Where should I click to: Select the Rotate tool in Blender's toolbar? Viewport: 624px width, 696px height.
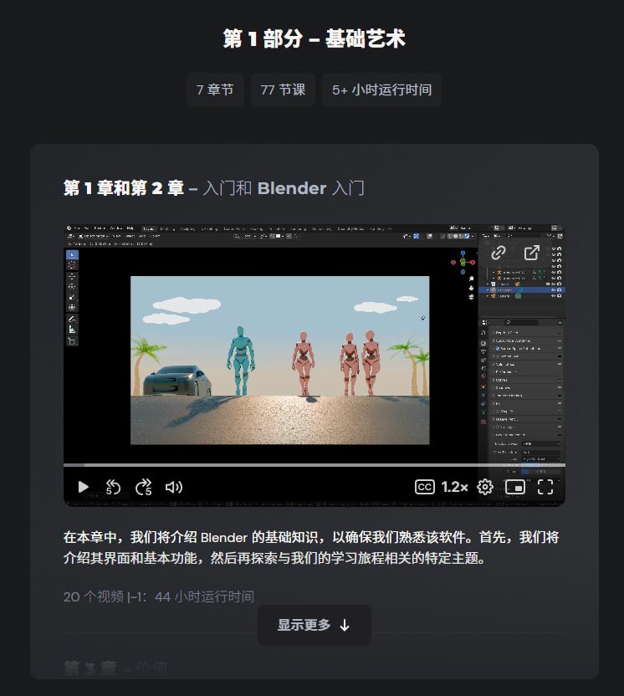point(72,286)
